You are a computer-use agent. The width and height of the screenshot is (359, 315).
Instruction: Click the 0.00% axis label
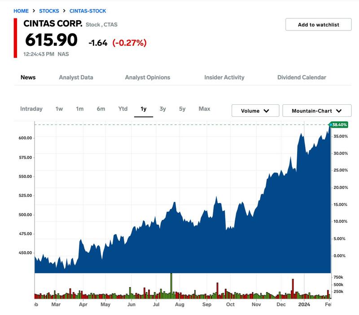click(x=339, y=256)
